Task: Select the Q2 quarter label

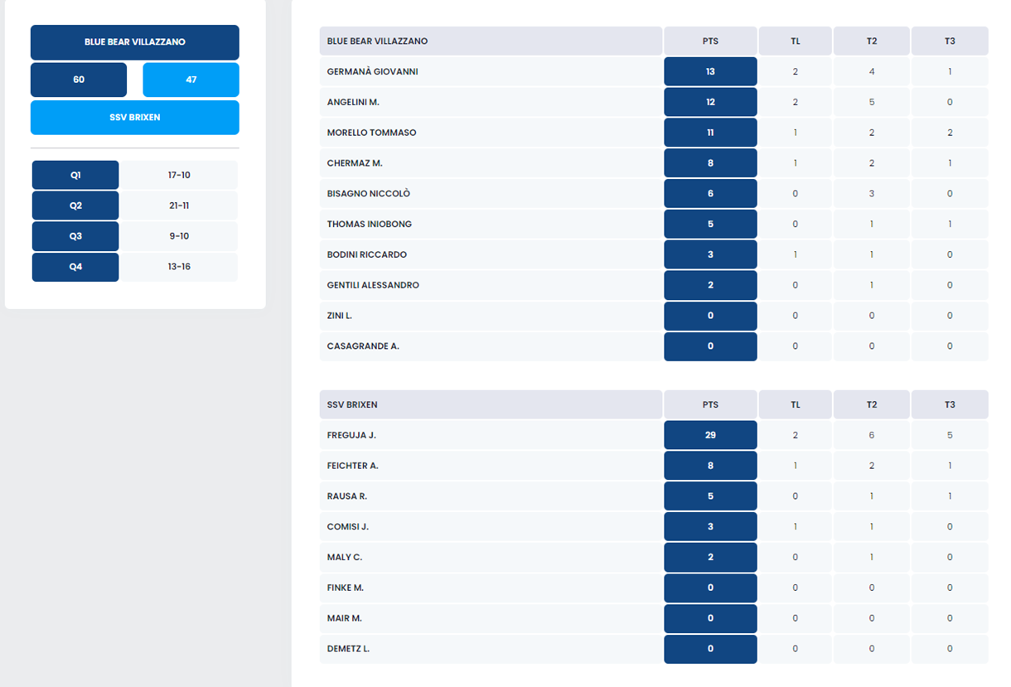Action: click(75, 206)
